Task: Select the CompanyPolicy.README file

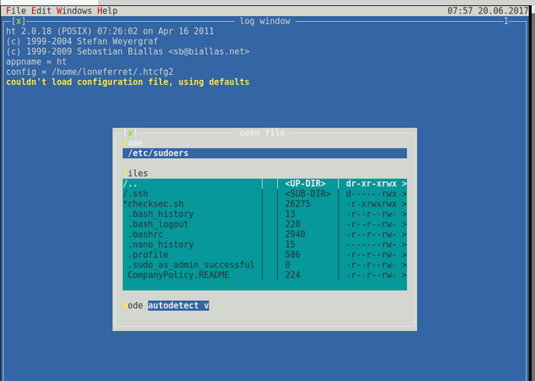Action: coord(191,275)
